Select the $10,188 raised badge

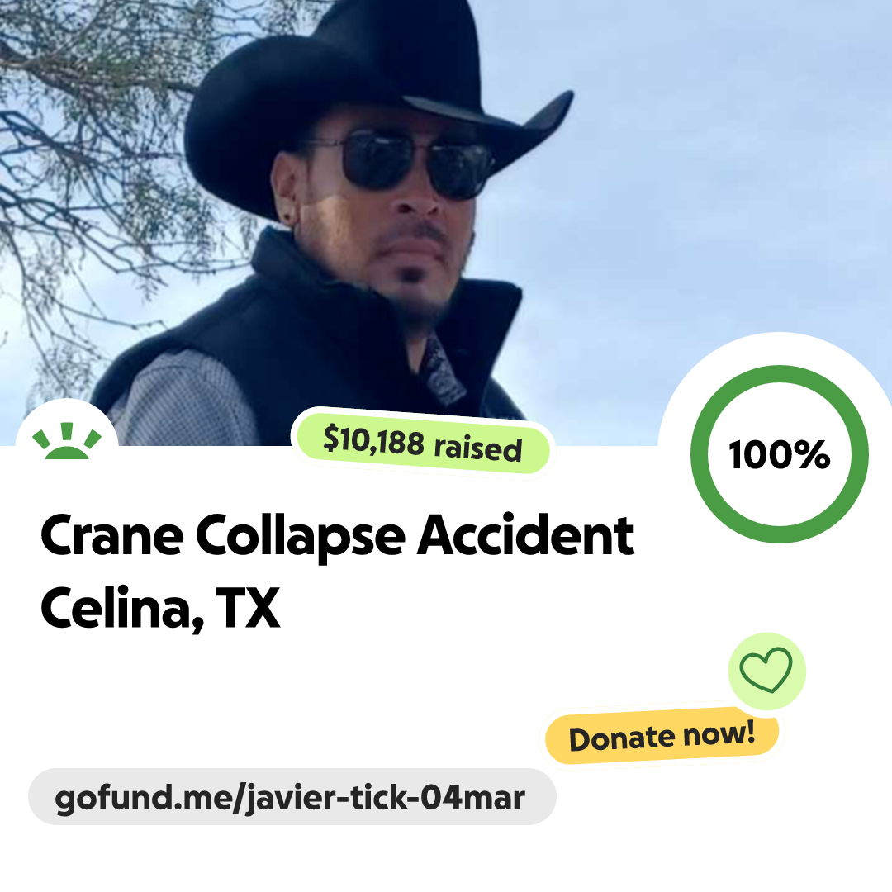pyautogui.click(x=423, y=444)
